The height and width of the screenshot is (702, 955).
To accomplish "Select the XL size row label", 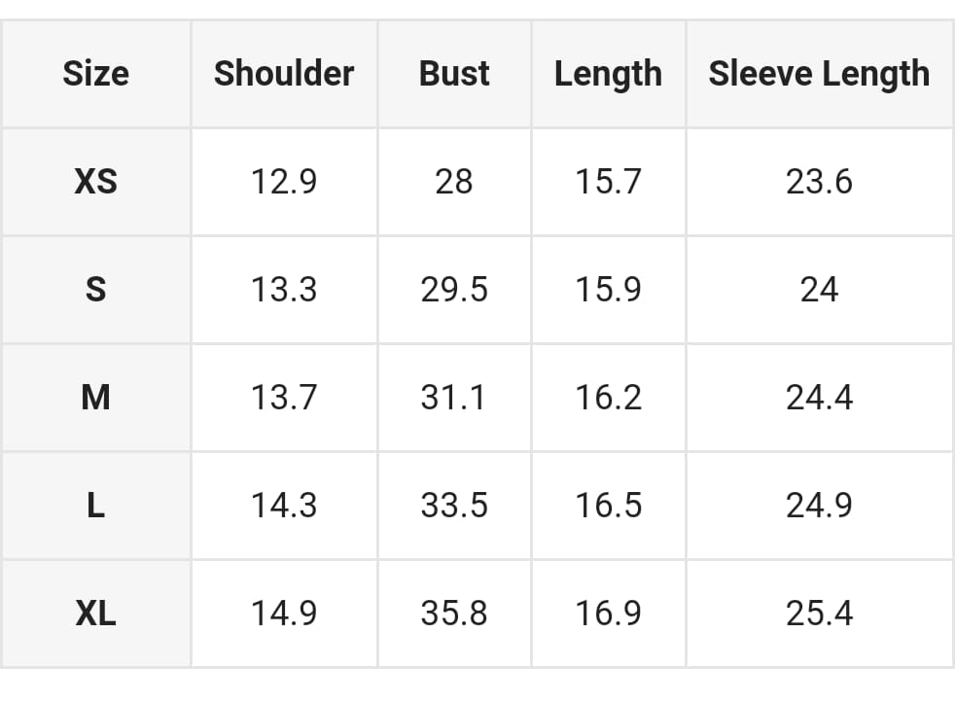I will [x=95, y=614].
